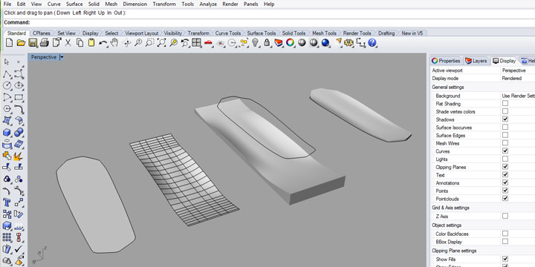Enable the Surface Isocurves checkbox
This screenshot has width=535, height=267.
[x=505, y=127]
